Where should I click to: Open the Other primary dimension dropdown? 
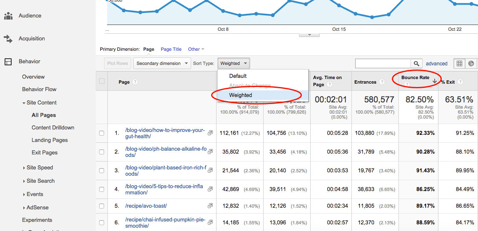coord(196,49)
